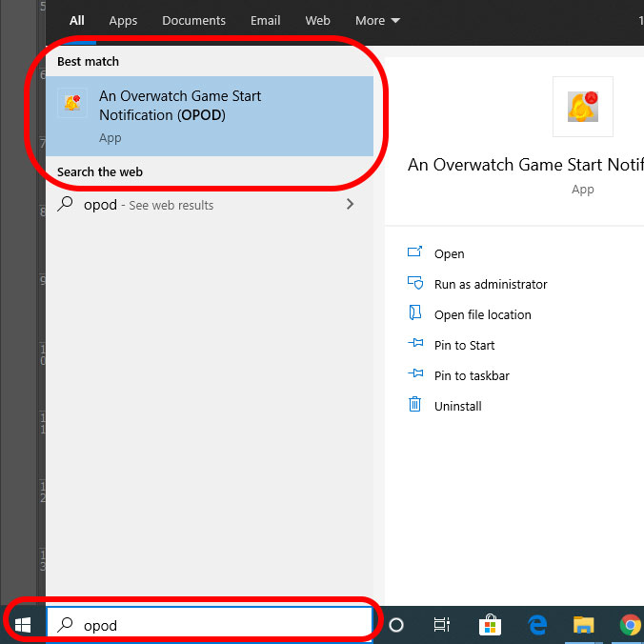This screenshot has height=644, width=644.
Task: Click the Open file location folder icon
Action: click(414, 312)
